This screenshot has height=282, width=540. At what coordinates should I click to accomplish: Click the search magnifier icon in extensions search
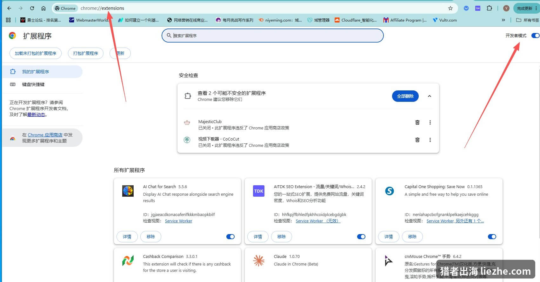tap(169, 36)
